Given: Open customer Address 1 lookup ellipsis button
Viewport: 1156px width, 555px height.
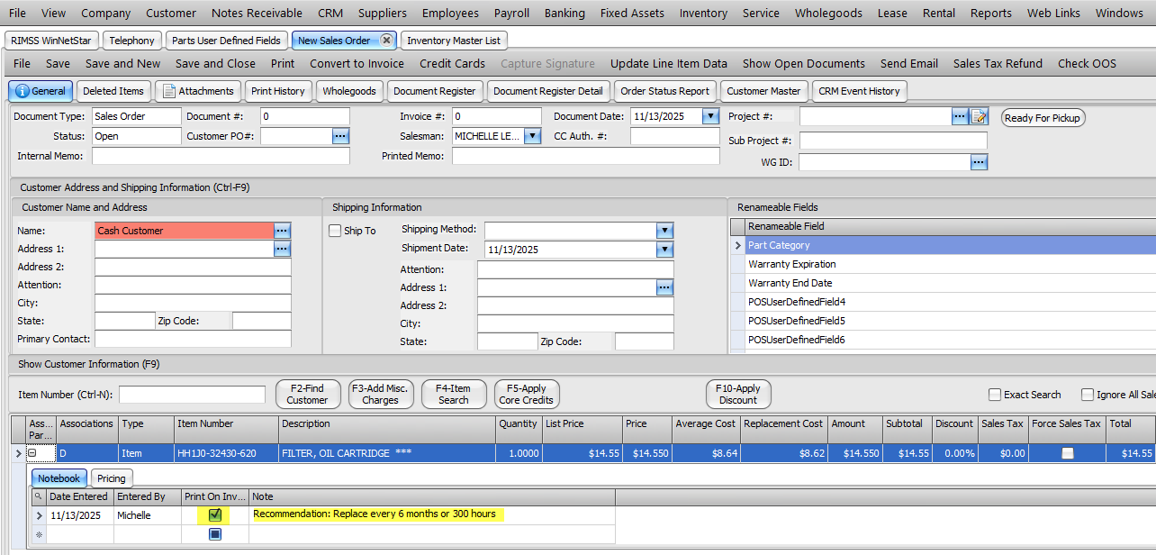Looking at the screenshot, I should coord(282,249).
